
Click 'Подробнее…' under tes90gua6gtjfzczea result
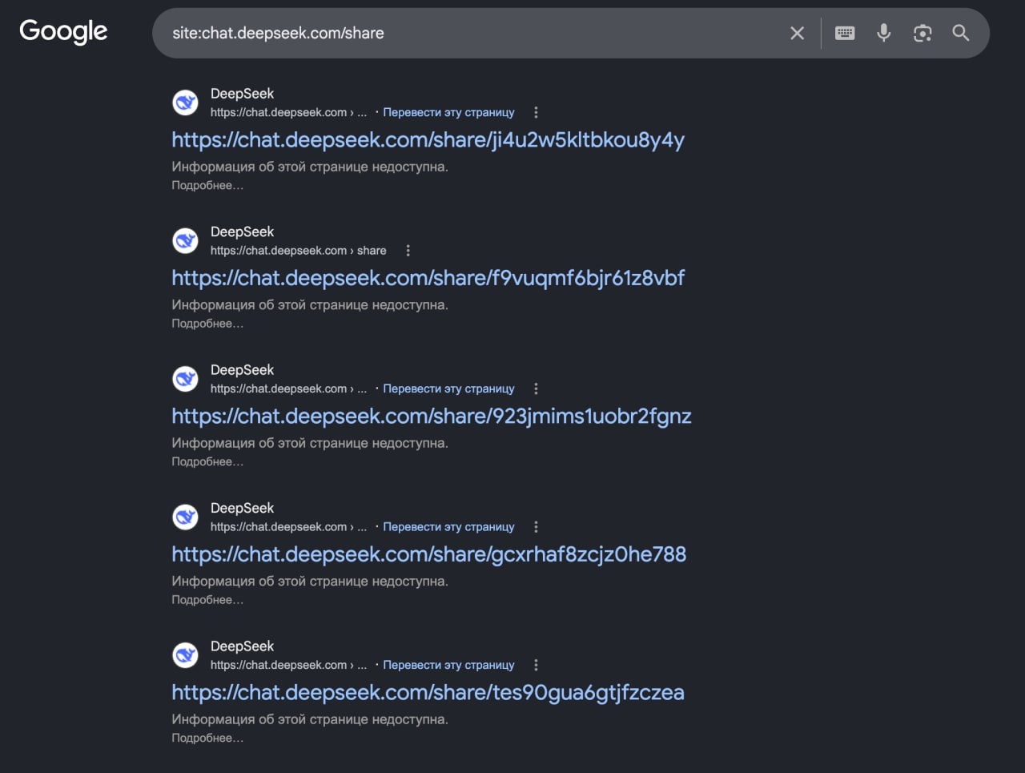coord(207,738)
